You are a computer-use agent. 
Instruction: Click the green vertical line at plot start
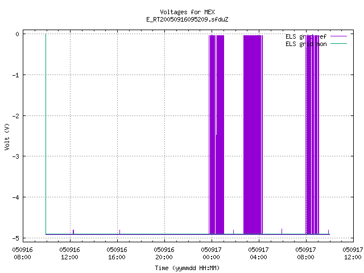(x=45, y=134)
